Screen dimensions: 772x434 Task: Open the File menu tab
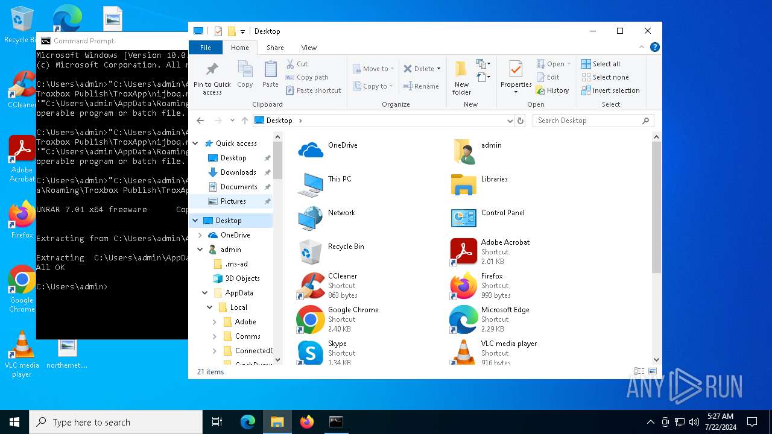pos(206,48)
